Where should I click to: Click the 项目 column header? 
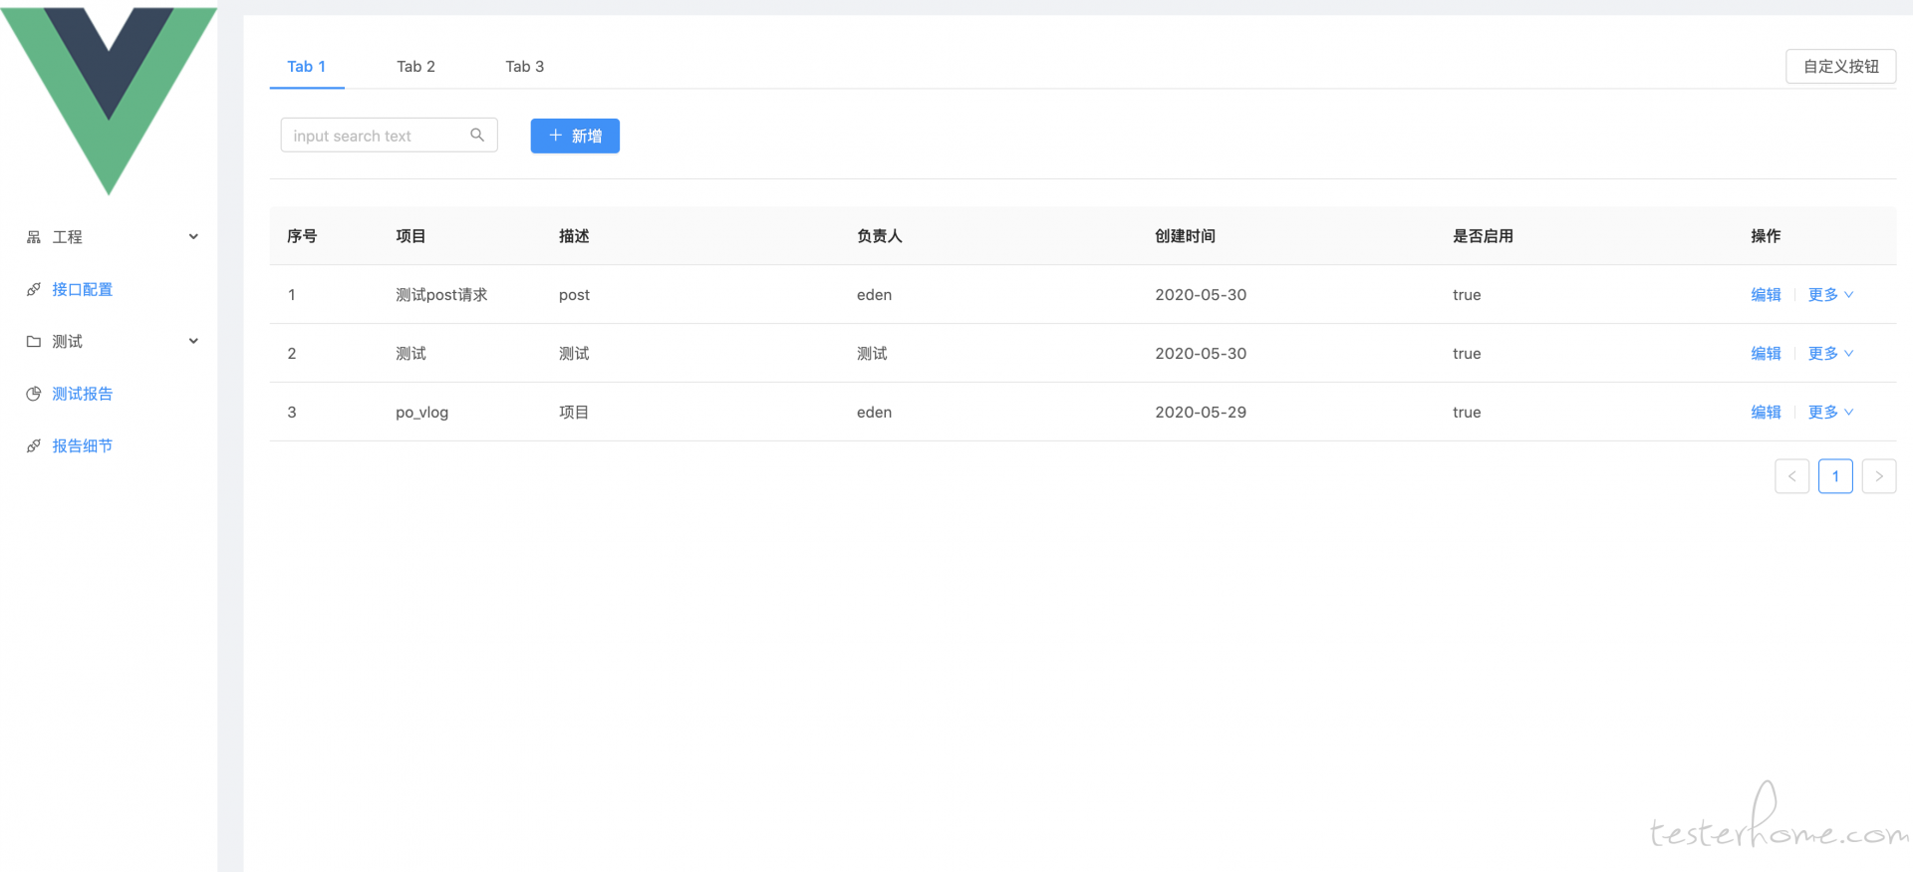point(410,236)
